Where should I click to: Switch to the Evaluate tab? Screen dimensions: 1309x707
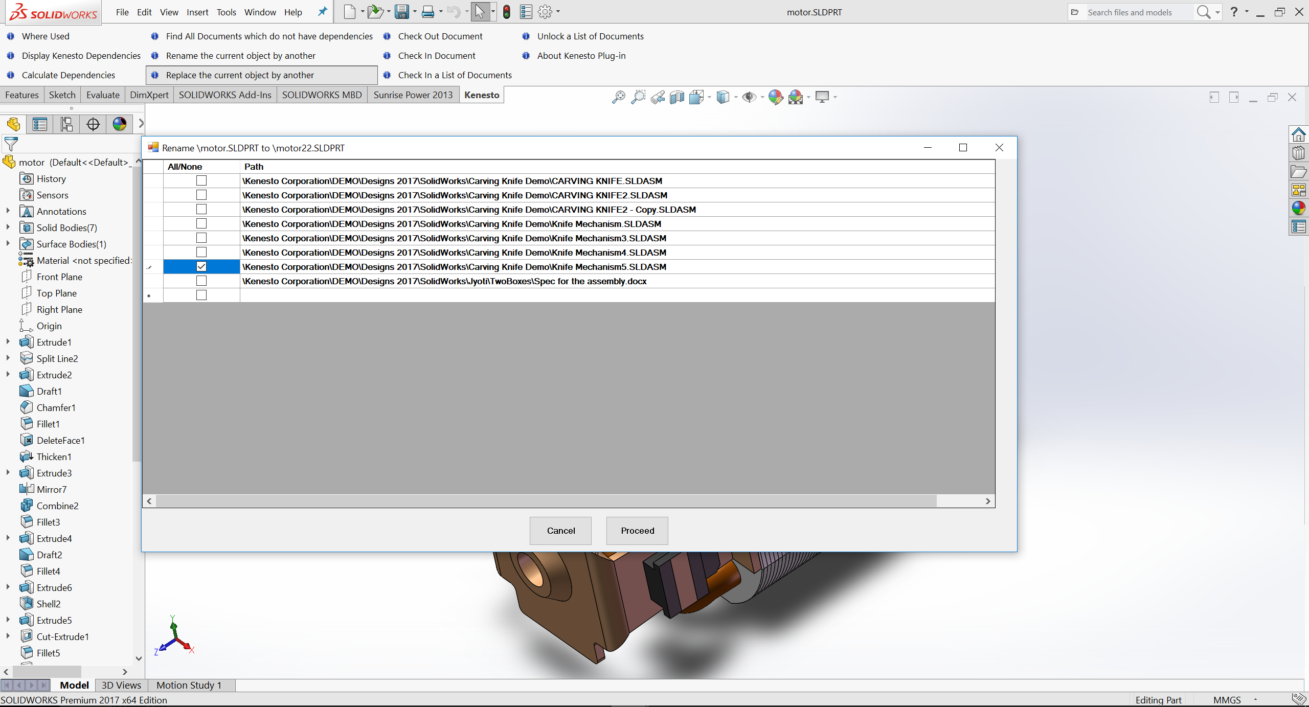point(103,95)
